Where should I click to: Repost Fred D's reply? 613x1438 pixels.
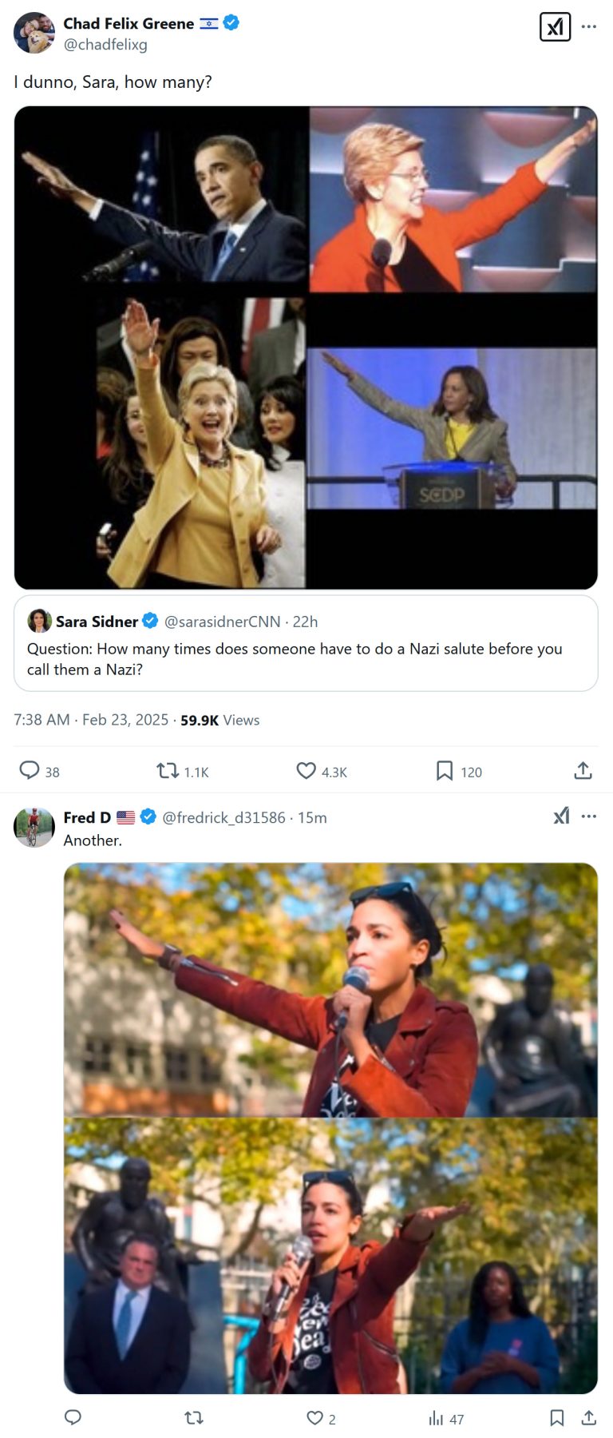pyautogui.click(x=194, y=1417)
